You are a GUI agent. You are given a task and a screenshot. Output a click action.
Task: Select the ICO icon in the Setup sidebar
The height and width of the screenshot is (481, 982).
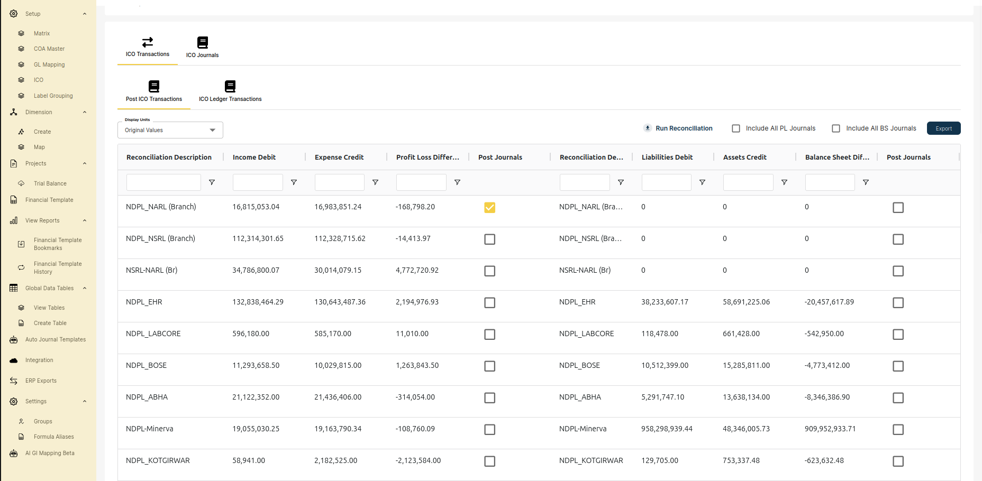click(x=21, y=80)
